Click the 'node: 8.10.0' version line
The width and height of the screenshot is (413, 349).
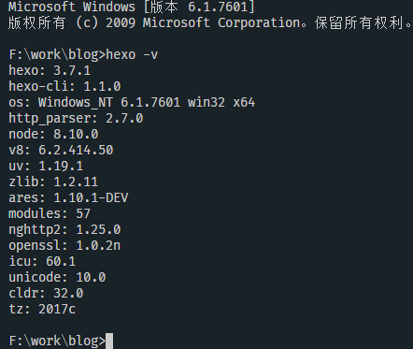[53, 134]
